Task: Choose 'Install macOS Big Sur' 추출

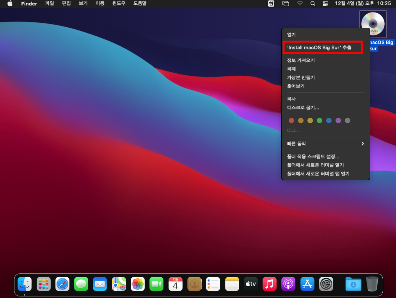Action: [325, 48]
